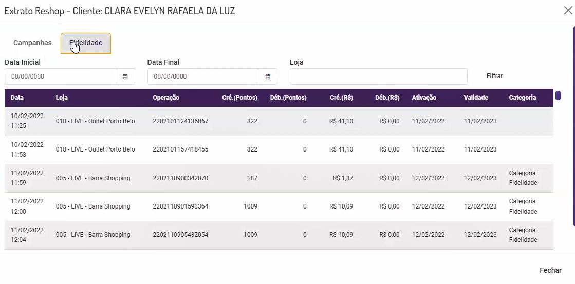575x284 pixels.
Task: Switch to the Campanhas tab
Action: [x=32, y=43]
